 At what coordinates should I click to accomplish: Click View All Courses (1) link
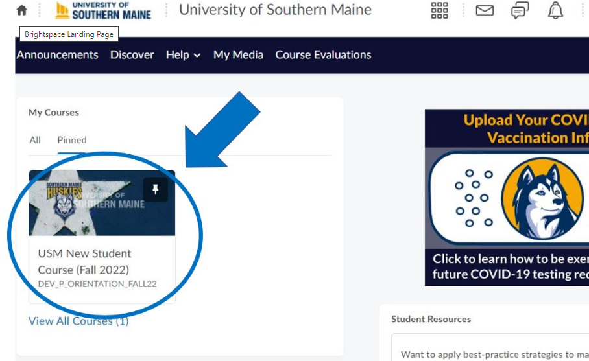78,321
